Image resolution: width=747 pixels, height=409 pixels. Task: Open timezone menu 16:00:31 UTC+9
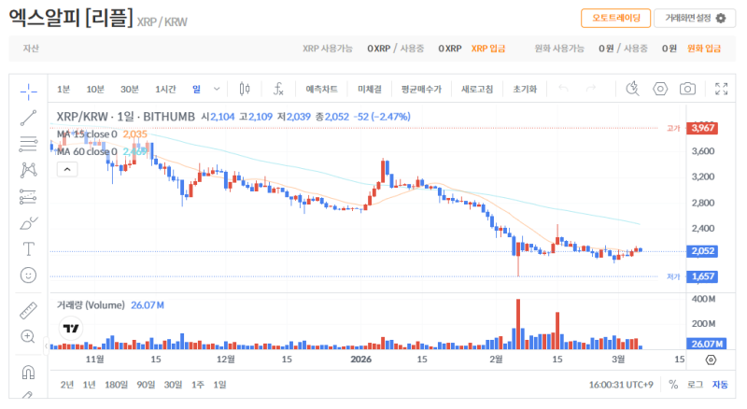click(x=621, y=385)
